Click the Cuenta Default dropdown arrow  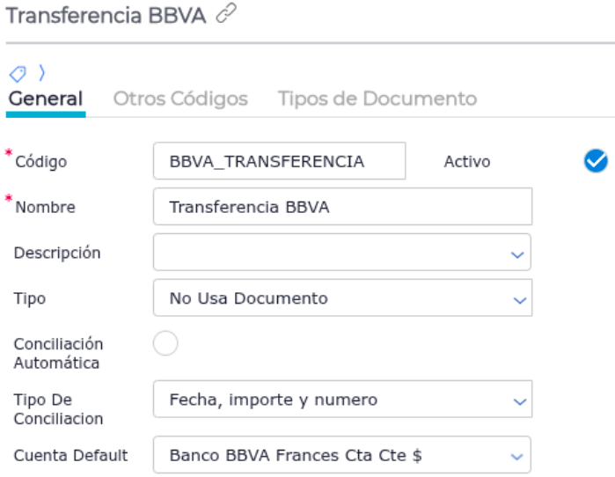coord(516,456)
